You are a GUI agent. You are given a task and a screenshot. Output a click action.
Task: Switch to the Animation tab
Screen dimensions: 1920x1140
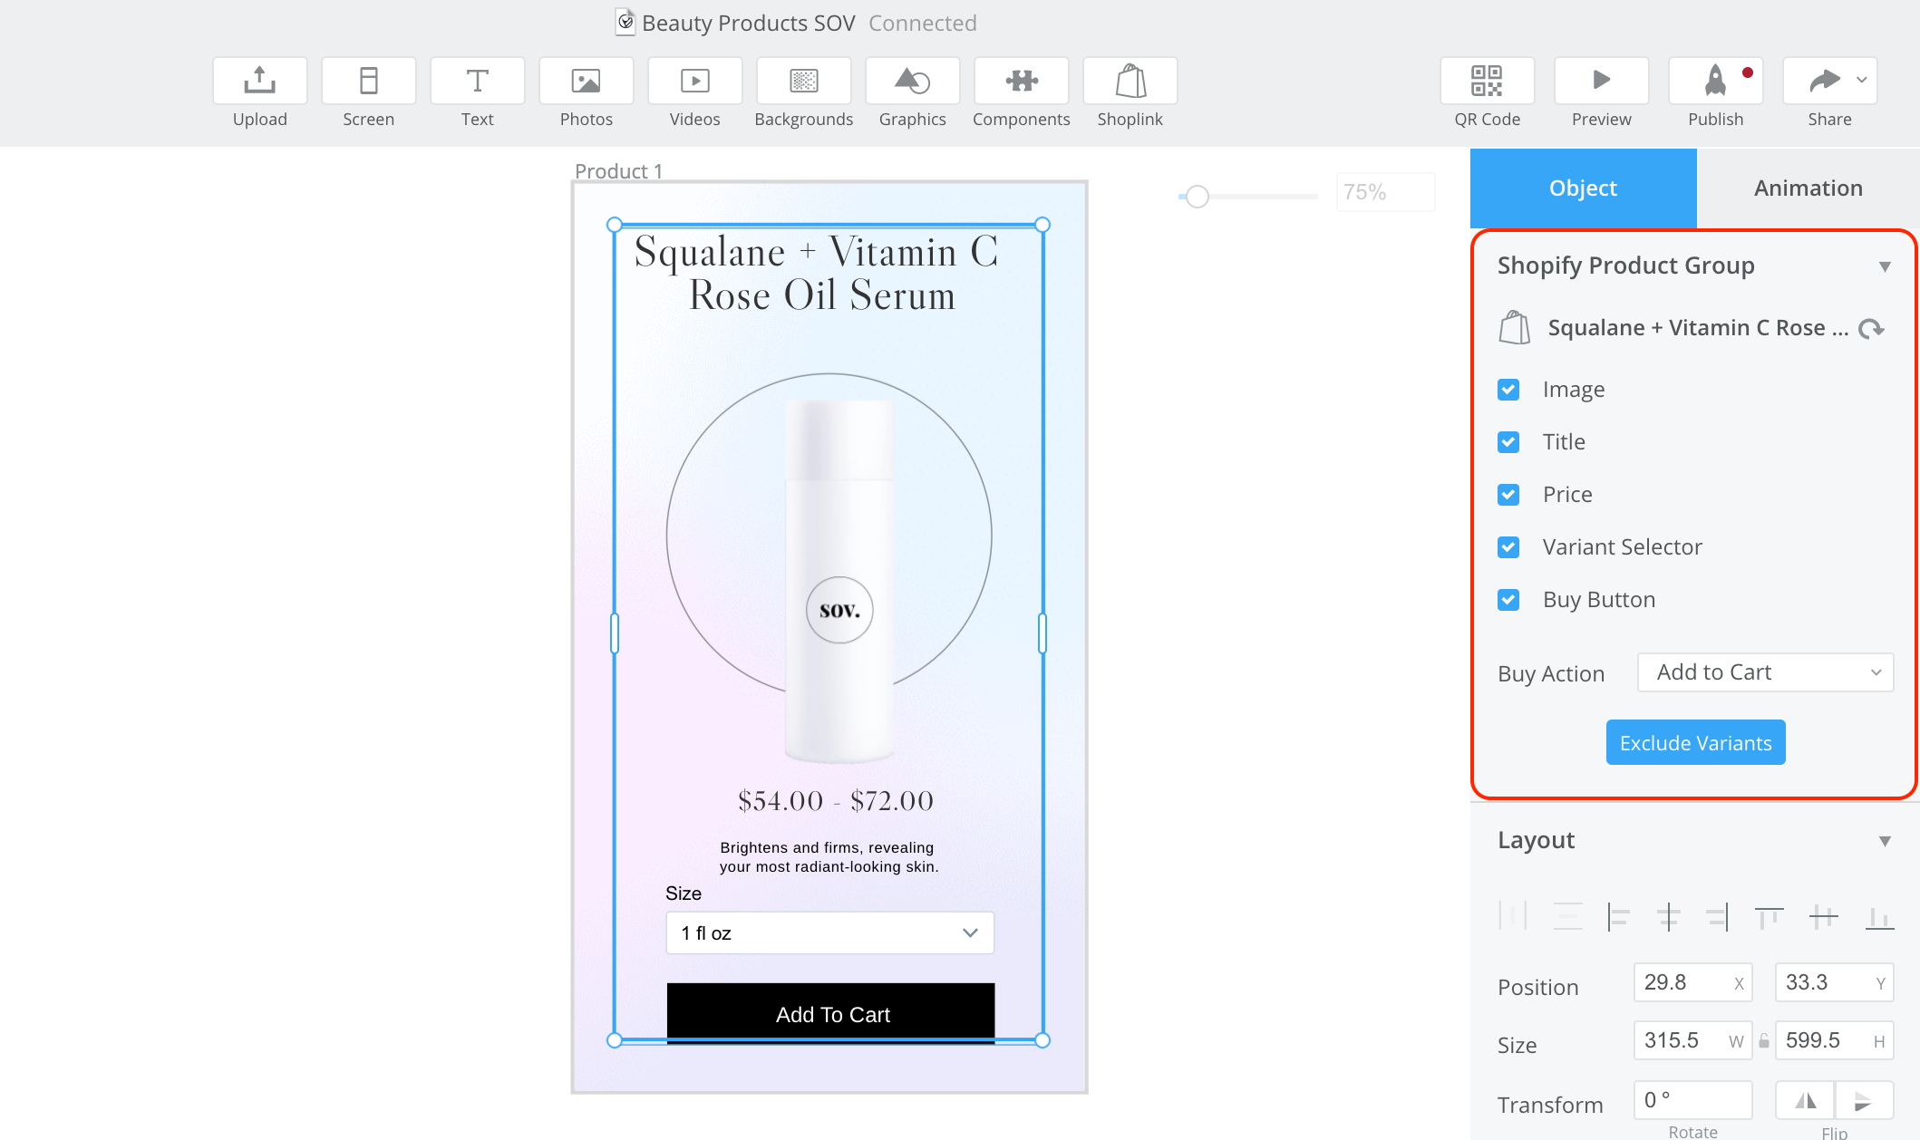(x=1808, y=188)
